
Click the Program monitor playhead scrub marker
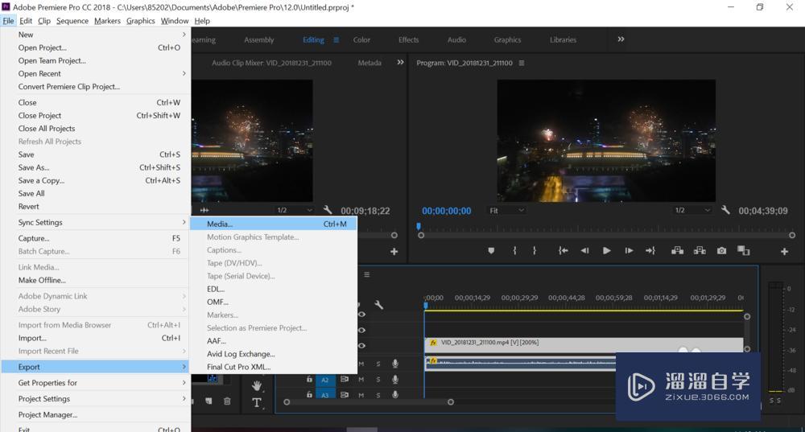(419, 226)
